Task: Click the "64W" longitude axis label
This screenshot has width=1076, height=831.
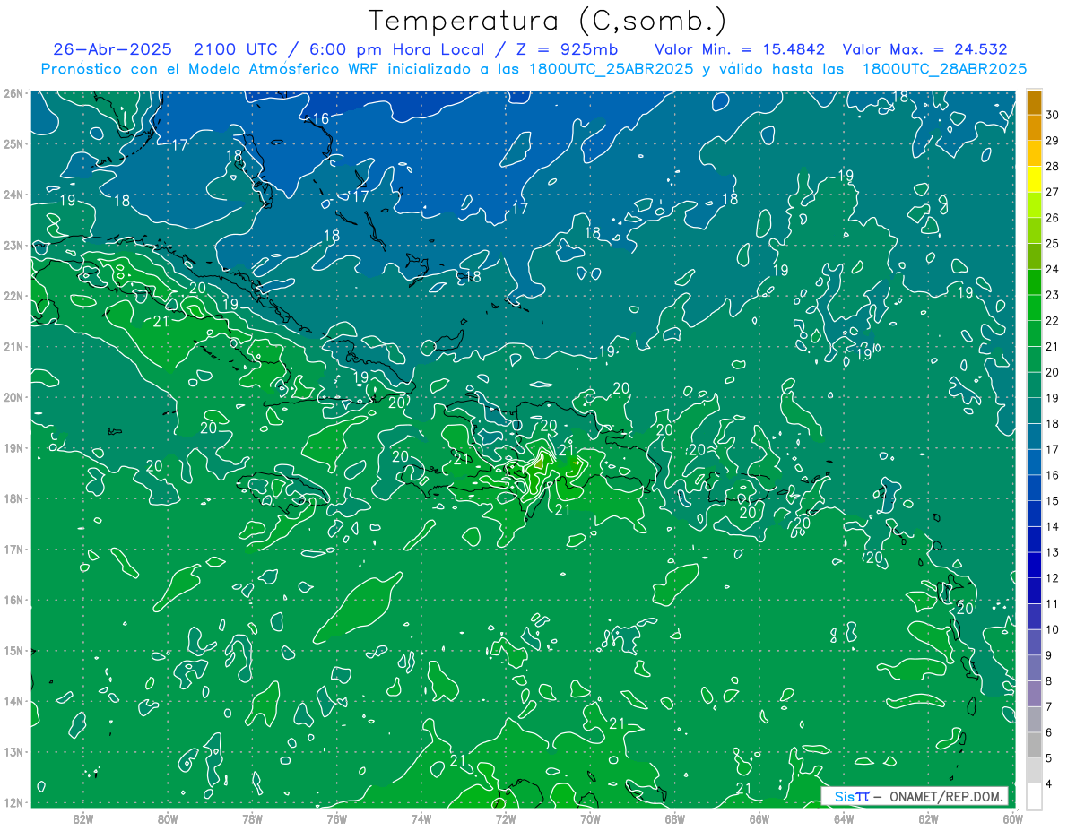Action: 844,818
